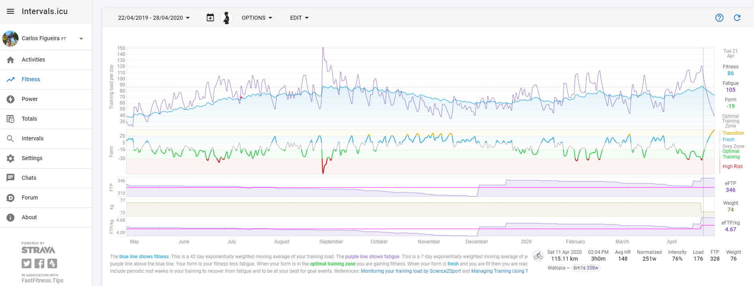This screenshot has height=286, width=754.
Task: Click the athlete avatar icon in toolbar
Action: click(x=226, y=18)
